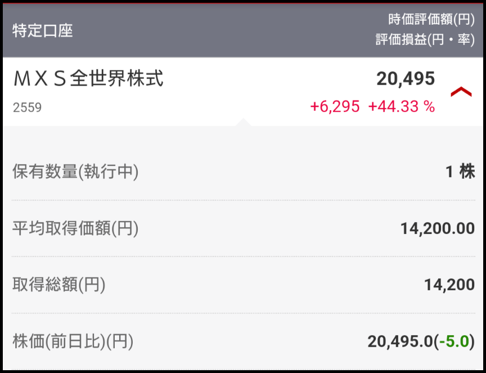Click the profit amount +6,295

click(x=335, y=107)
